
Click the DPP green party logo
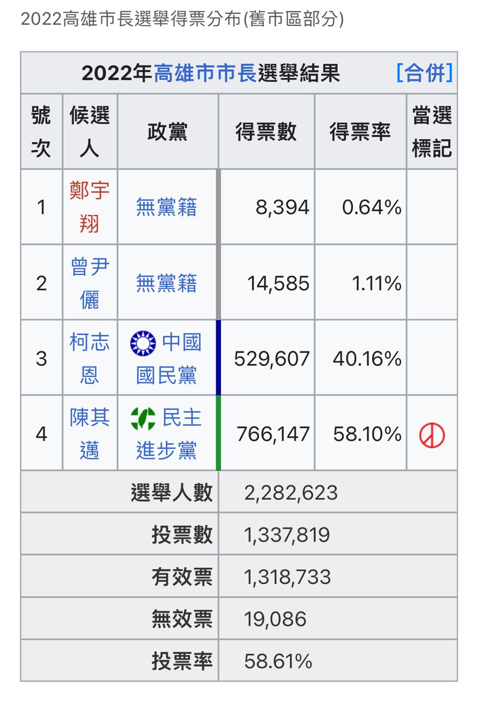coord(143,419)
